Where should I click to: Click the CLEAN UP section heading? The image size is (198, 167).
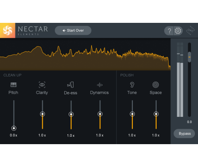point(12,75)
